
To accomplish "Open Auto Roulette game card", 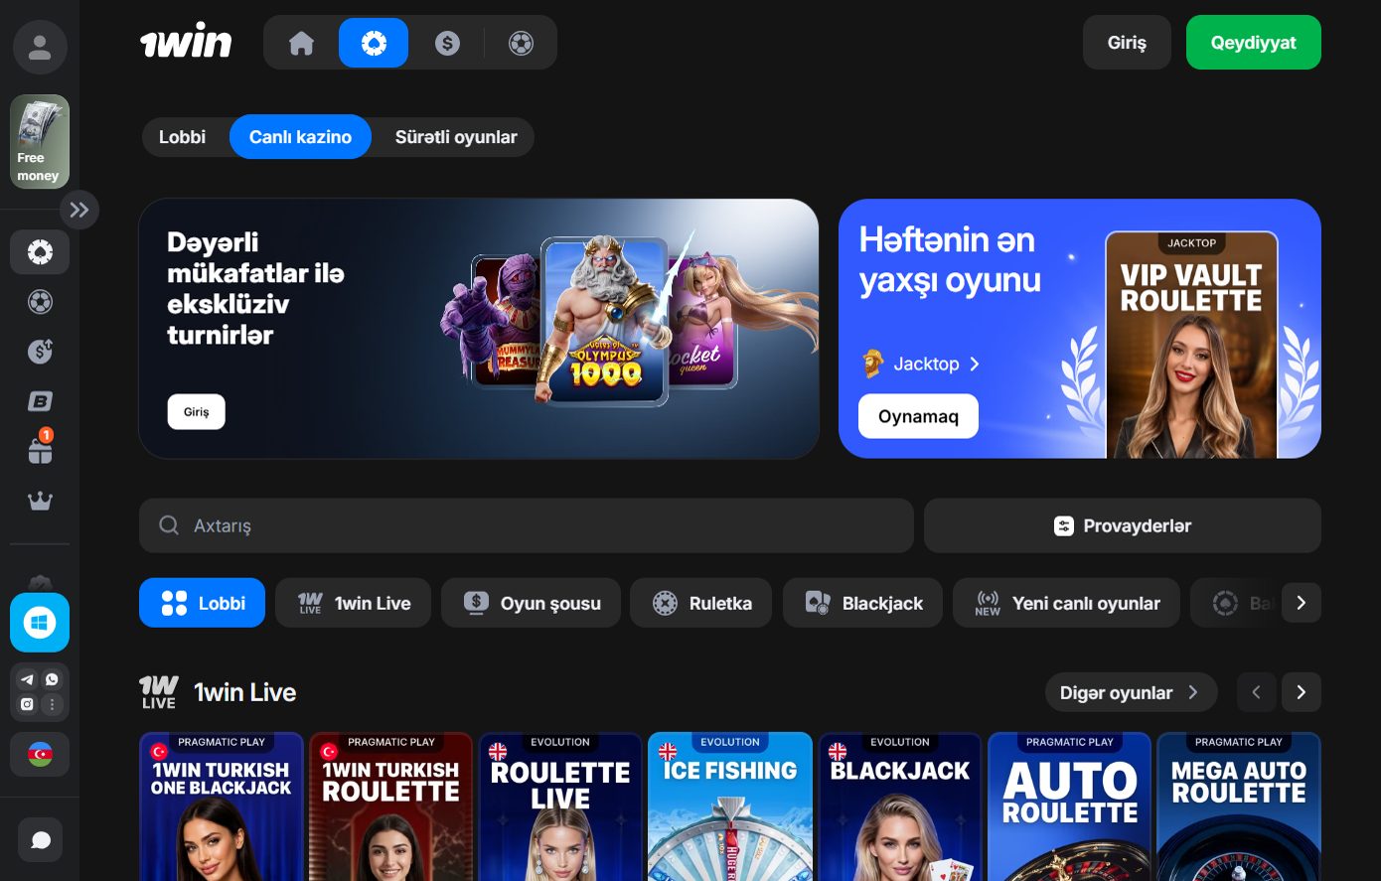I will click(1070, 807).
